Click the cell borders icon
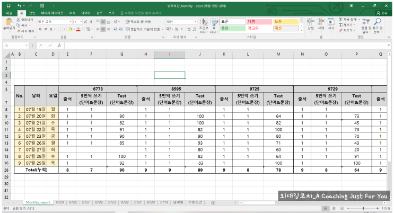 [x=60, y=29]
